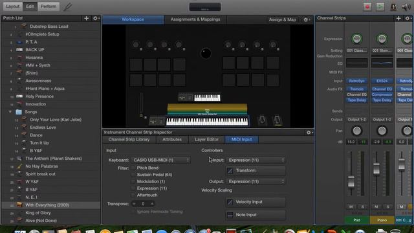The height and width of the screenshot is (233, 414).
Task: Click Pad strip Tape Delay effect
Action: [x=356, y=100]
